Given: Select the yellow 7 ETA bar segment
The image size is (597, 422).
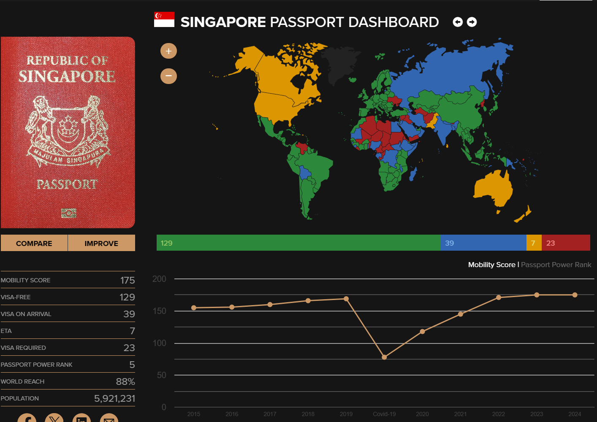Looking at the screenshot, I should pos(534,243).
